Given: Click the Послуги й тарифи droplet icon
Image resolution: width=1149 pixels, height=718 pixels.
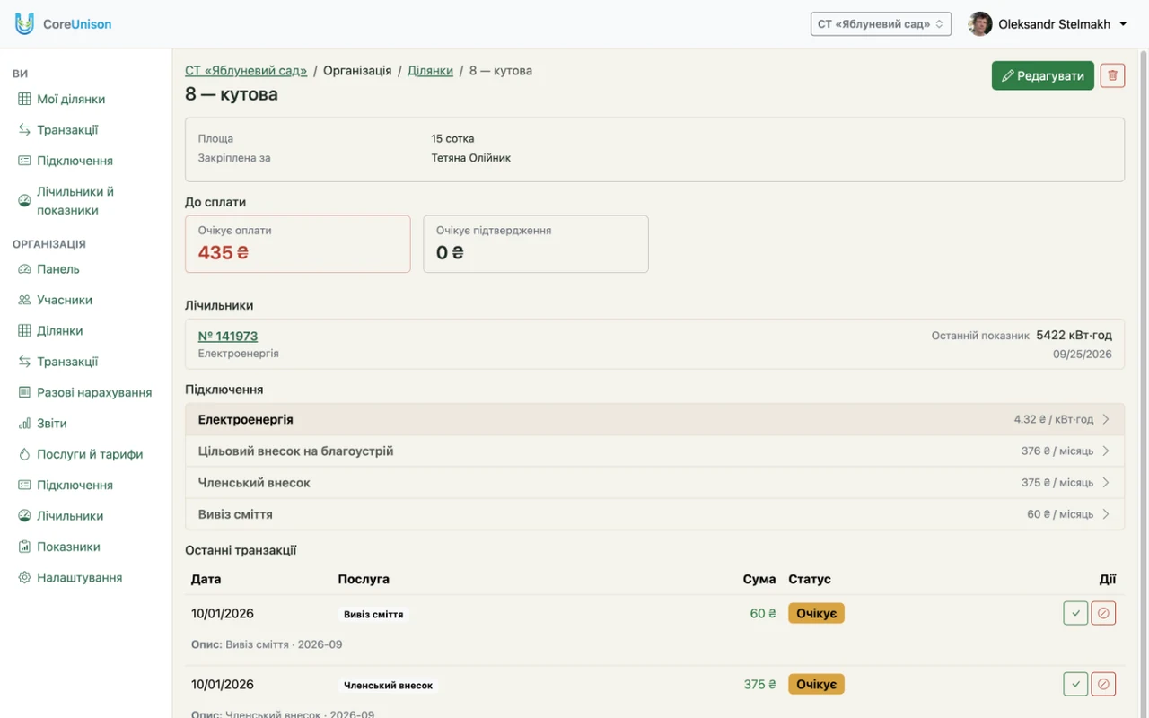Looking at the screenshot, I should click(24, 454).
